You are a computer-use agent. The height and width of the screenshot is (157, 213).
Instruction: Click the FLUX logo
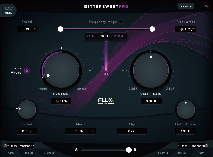[x=106, y=101]
